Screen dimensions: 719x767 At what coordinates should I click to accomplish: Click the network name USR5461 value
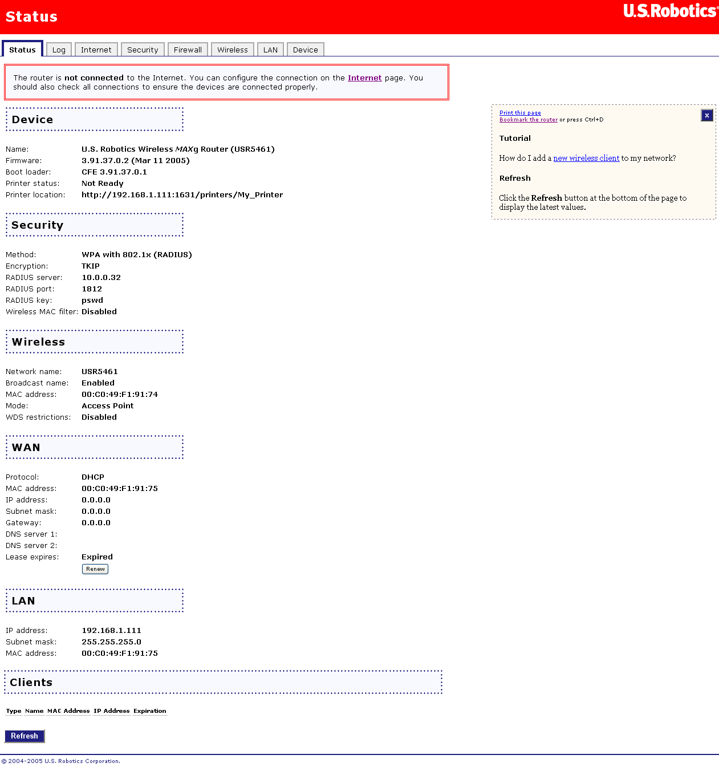point(100,371)
